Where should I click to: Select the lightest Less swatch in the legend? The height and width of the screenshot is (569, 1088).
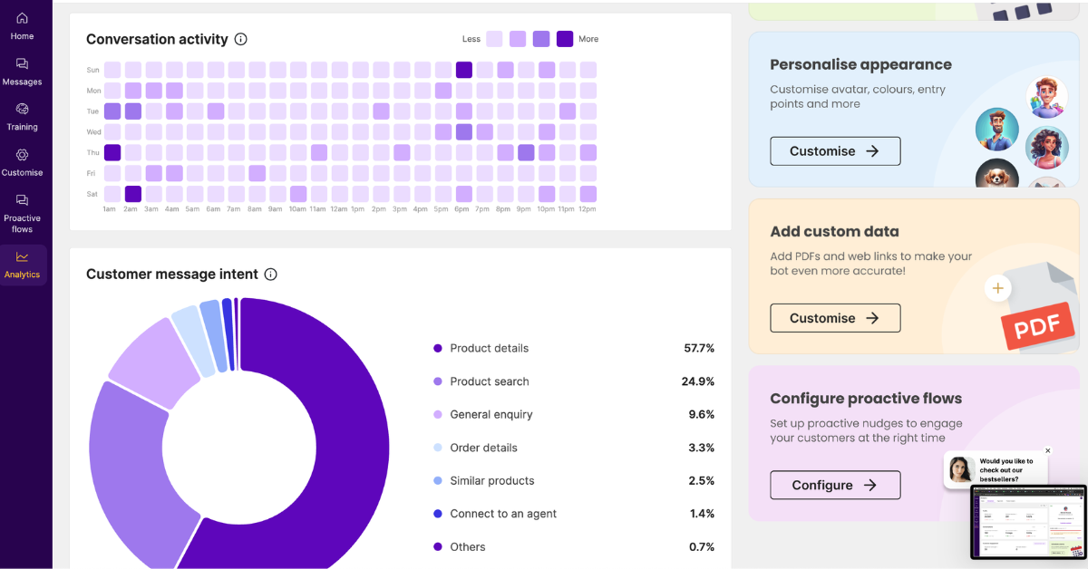pyautogui.click(x=494, y=39)
